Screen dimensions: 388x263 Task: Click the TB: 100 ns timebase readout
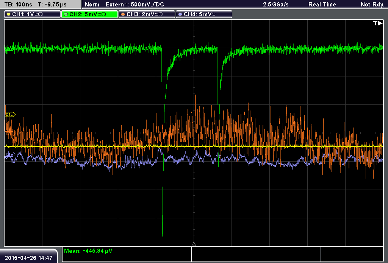point(18,5)
